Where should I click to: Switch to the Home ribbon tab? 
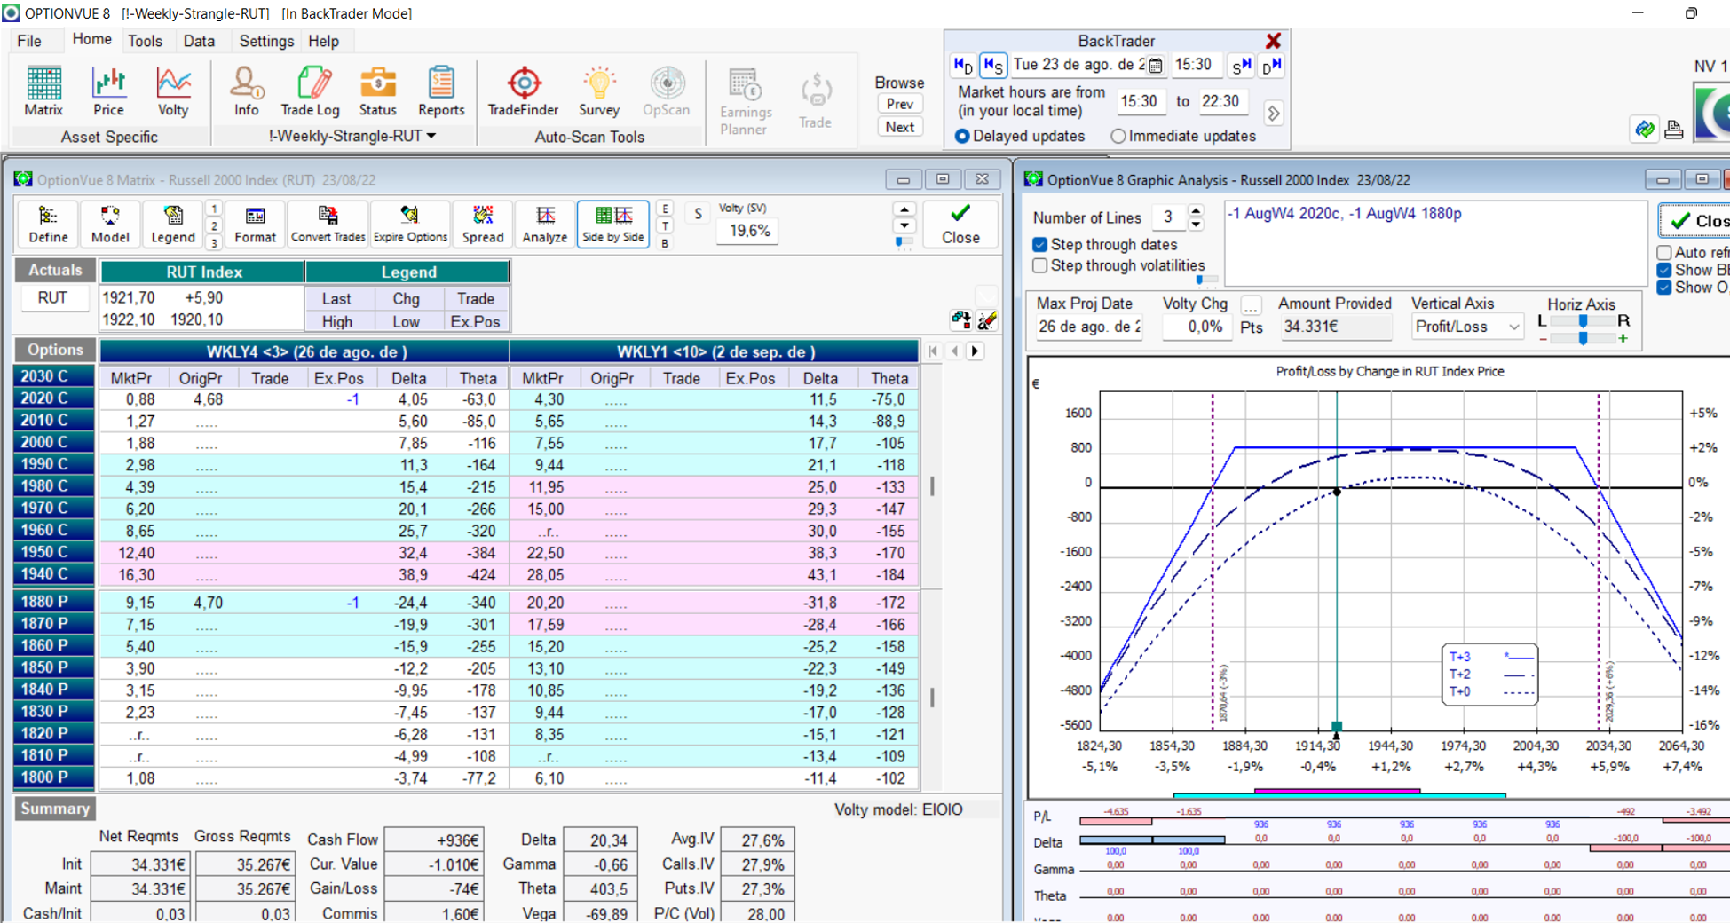tap(91, 39)
